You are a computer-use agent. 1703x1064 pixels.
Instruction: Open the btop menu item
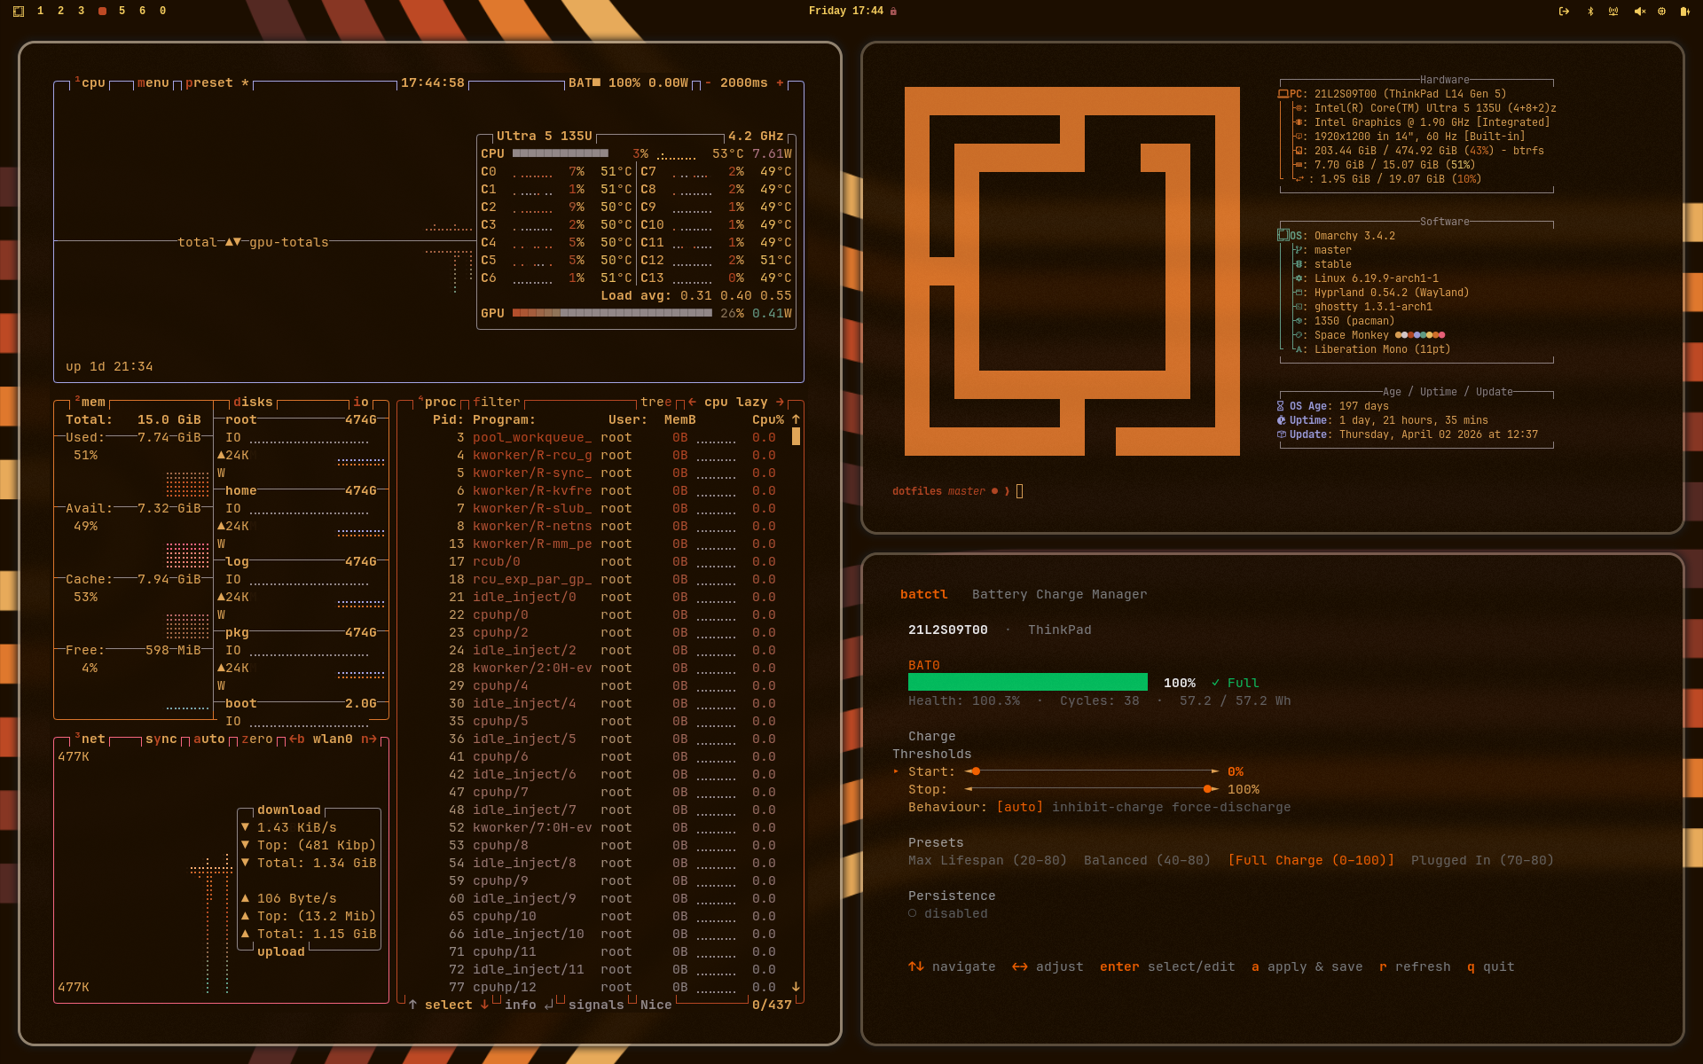coord(153,82)
